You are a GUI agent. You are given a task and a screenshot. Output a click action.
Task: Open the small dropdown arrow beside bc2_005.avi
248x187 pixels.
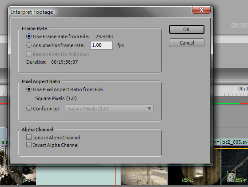[218, 142]
